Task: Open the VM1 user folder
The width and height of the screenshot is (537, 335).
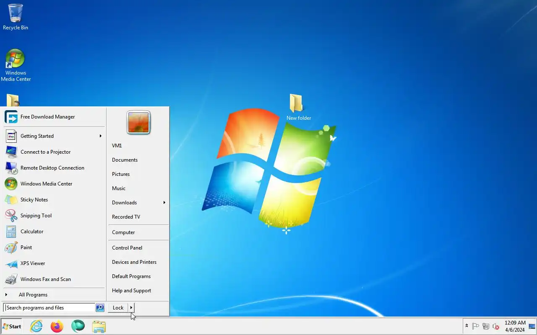Action: click(138, 146)
